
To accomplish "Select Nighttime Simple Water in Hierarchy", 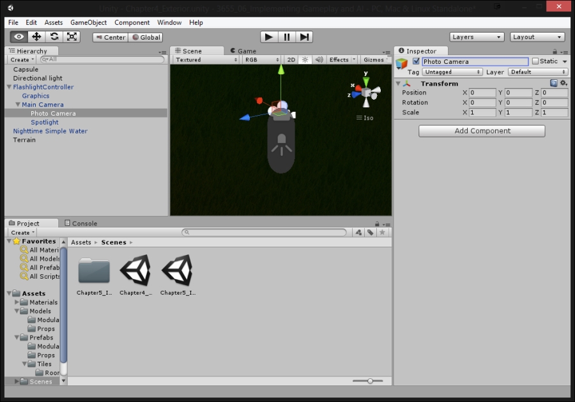I will 50,131.
